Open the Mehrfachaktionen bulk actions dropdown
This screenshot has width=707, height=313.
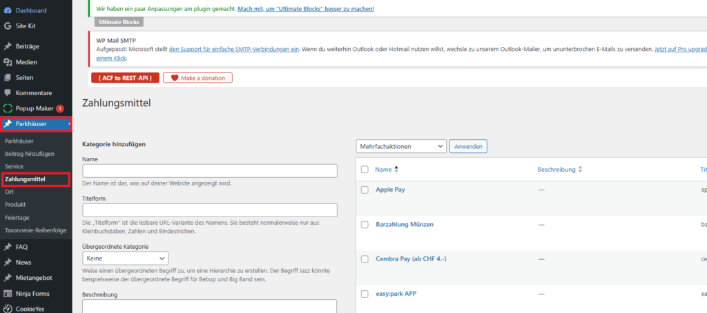point(401,146)
